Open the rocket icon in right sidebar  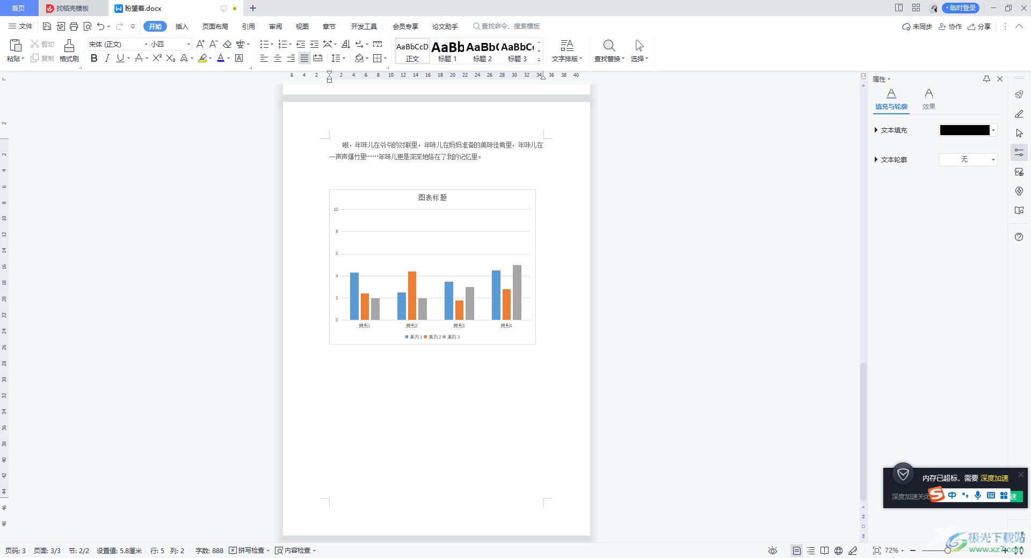[1019, 94]
